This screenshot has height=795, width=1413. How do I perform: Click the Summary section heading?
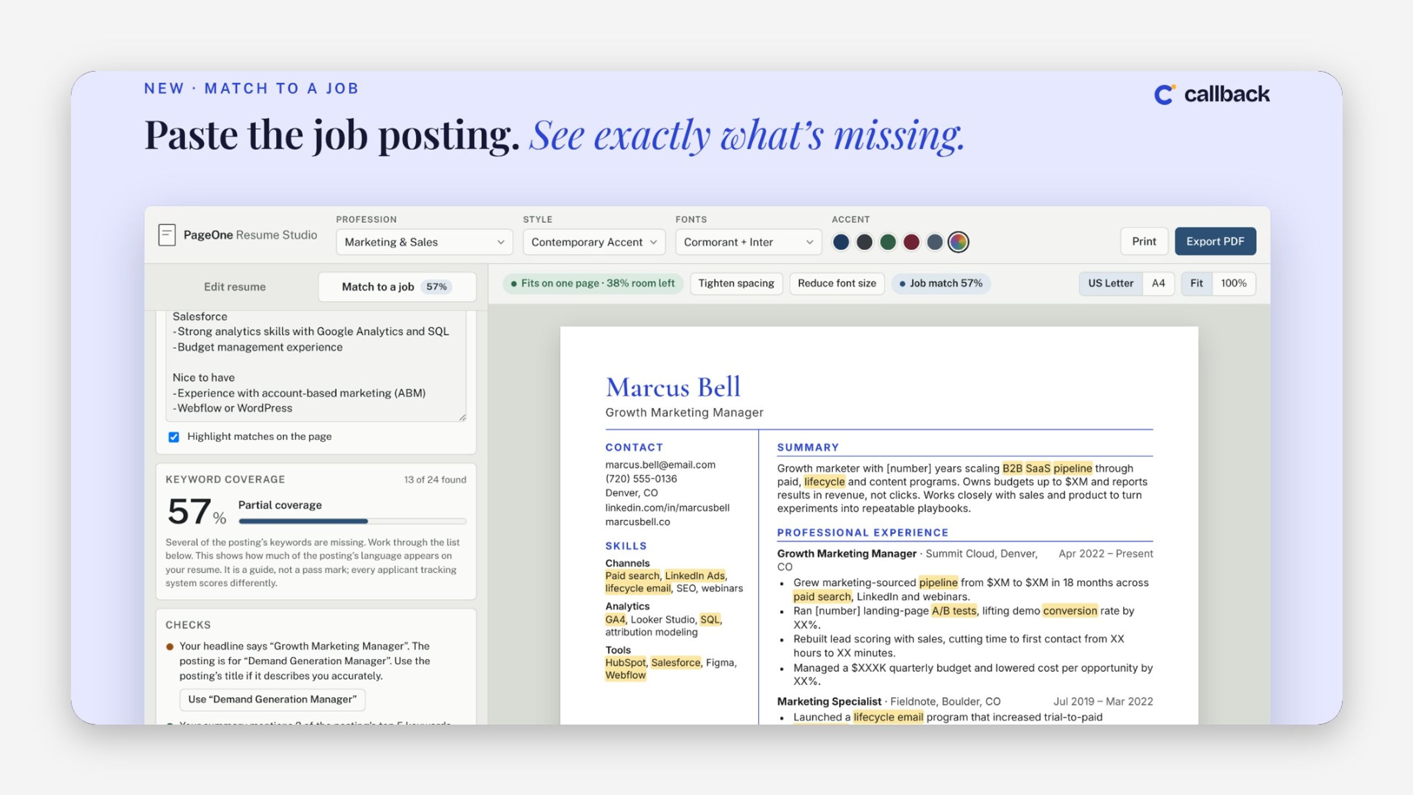pyautogui.click(x=808, y=447)
